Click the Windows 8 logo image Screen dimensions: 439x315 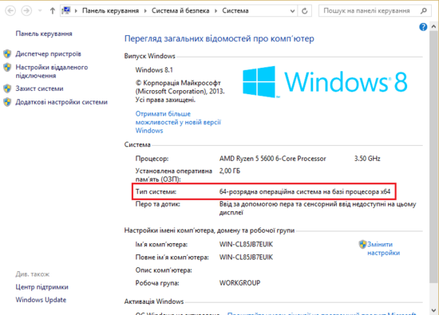pyautogui.click(x=325, y=81)
